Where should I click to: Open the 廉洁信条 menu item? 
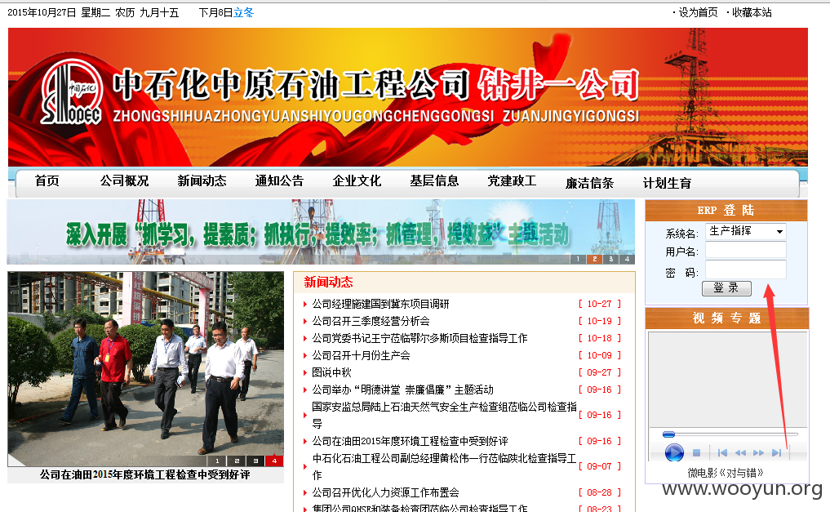589,183
